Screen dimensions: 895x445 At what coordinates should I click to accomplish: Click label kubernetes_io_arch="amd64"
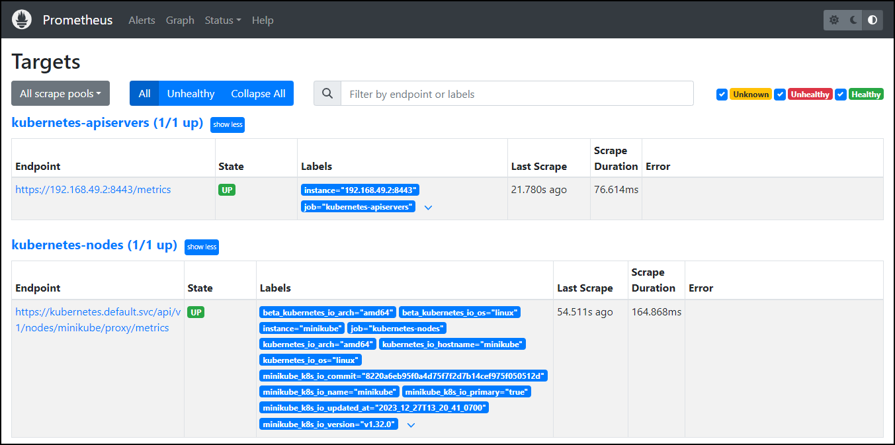click(x=318, y=344)
